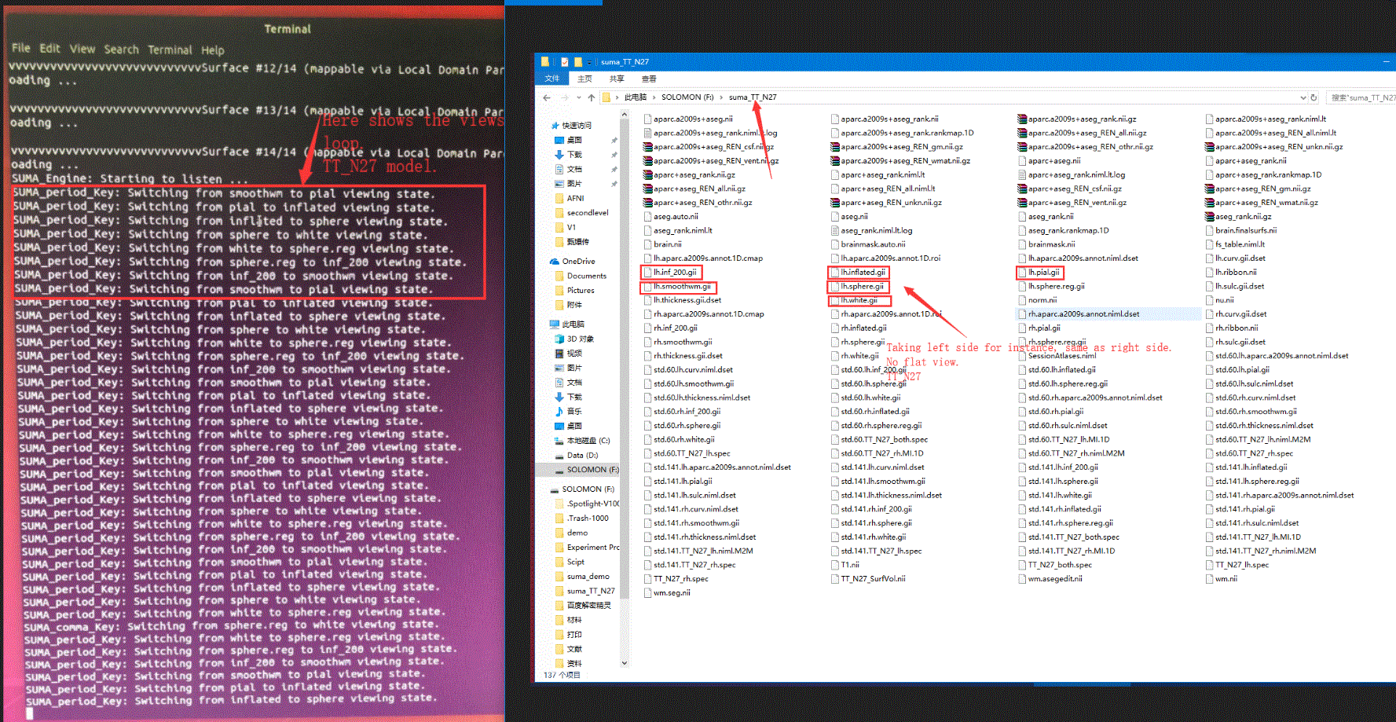Open the 主页 ribbon tab
Viewport: 1396px width, 722px height.
point(584,79)
